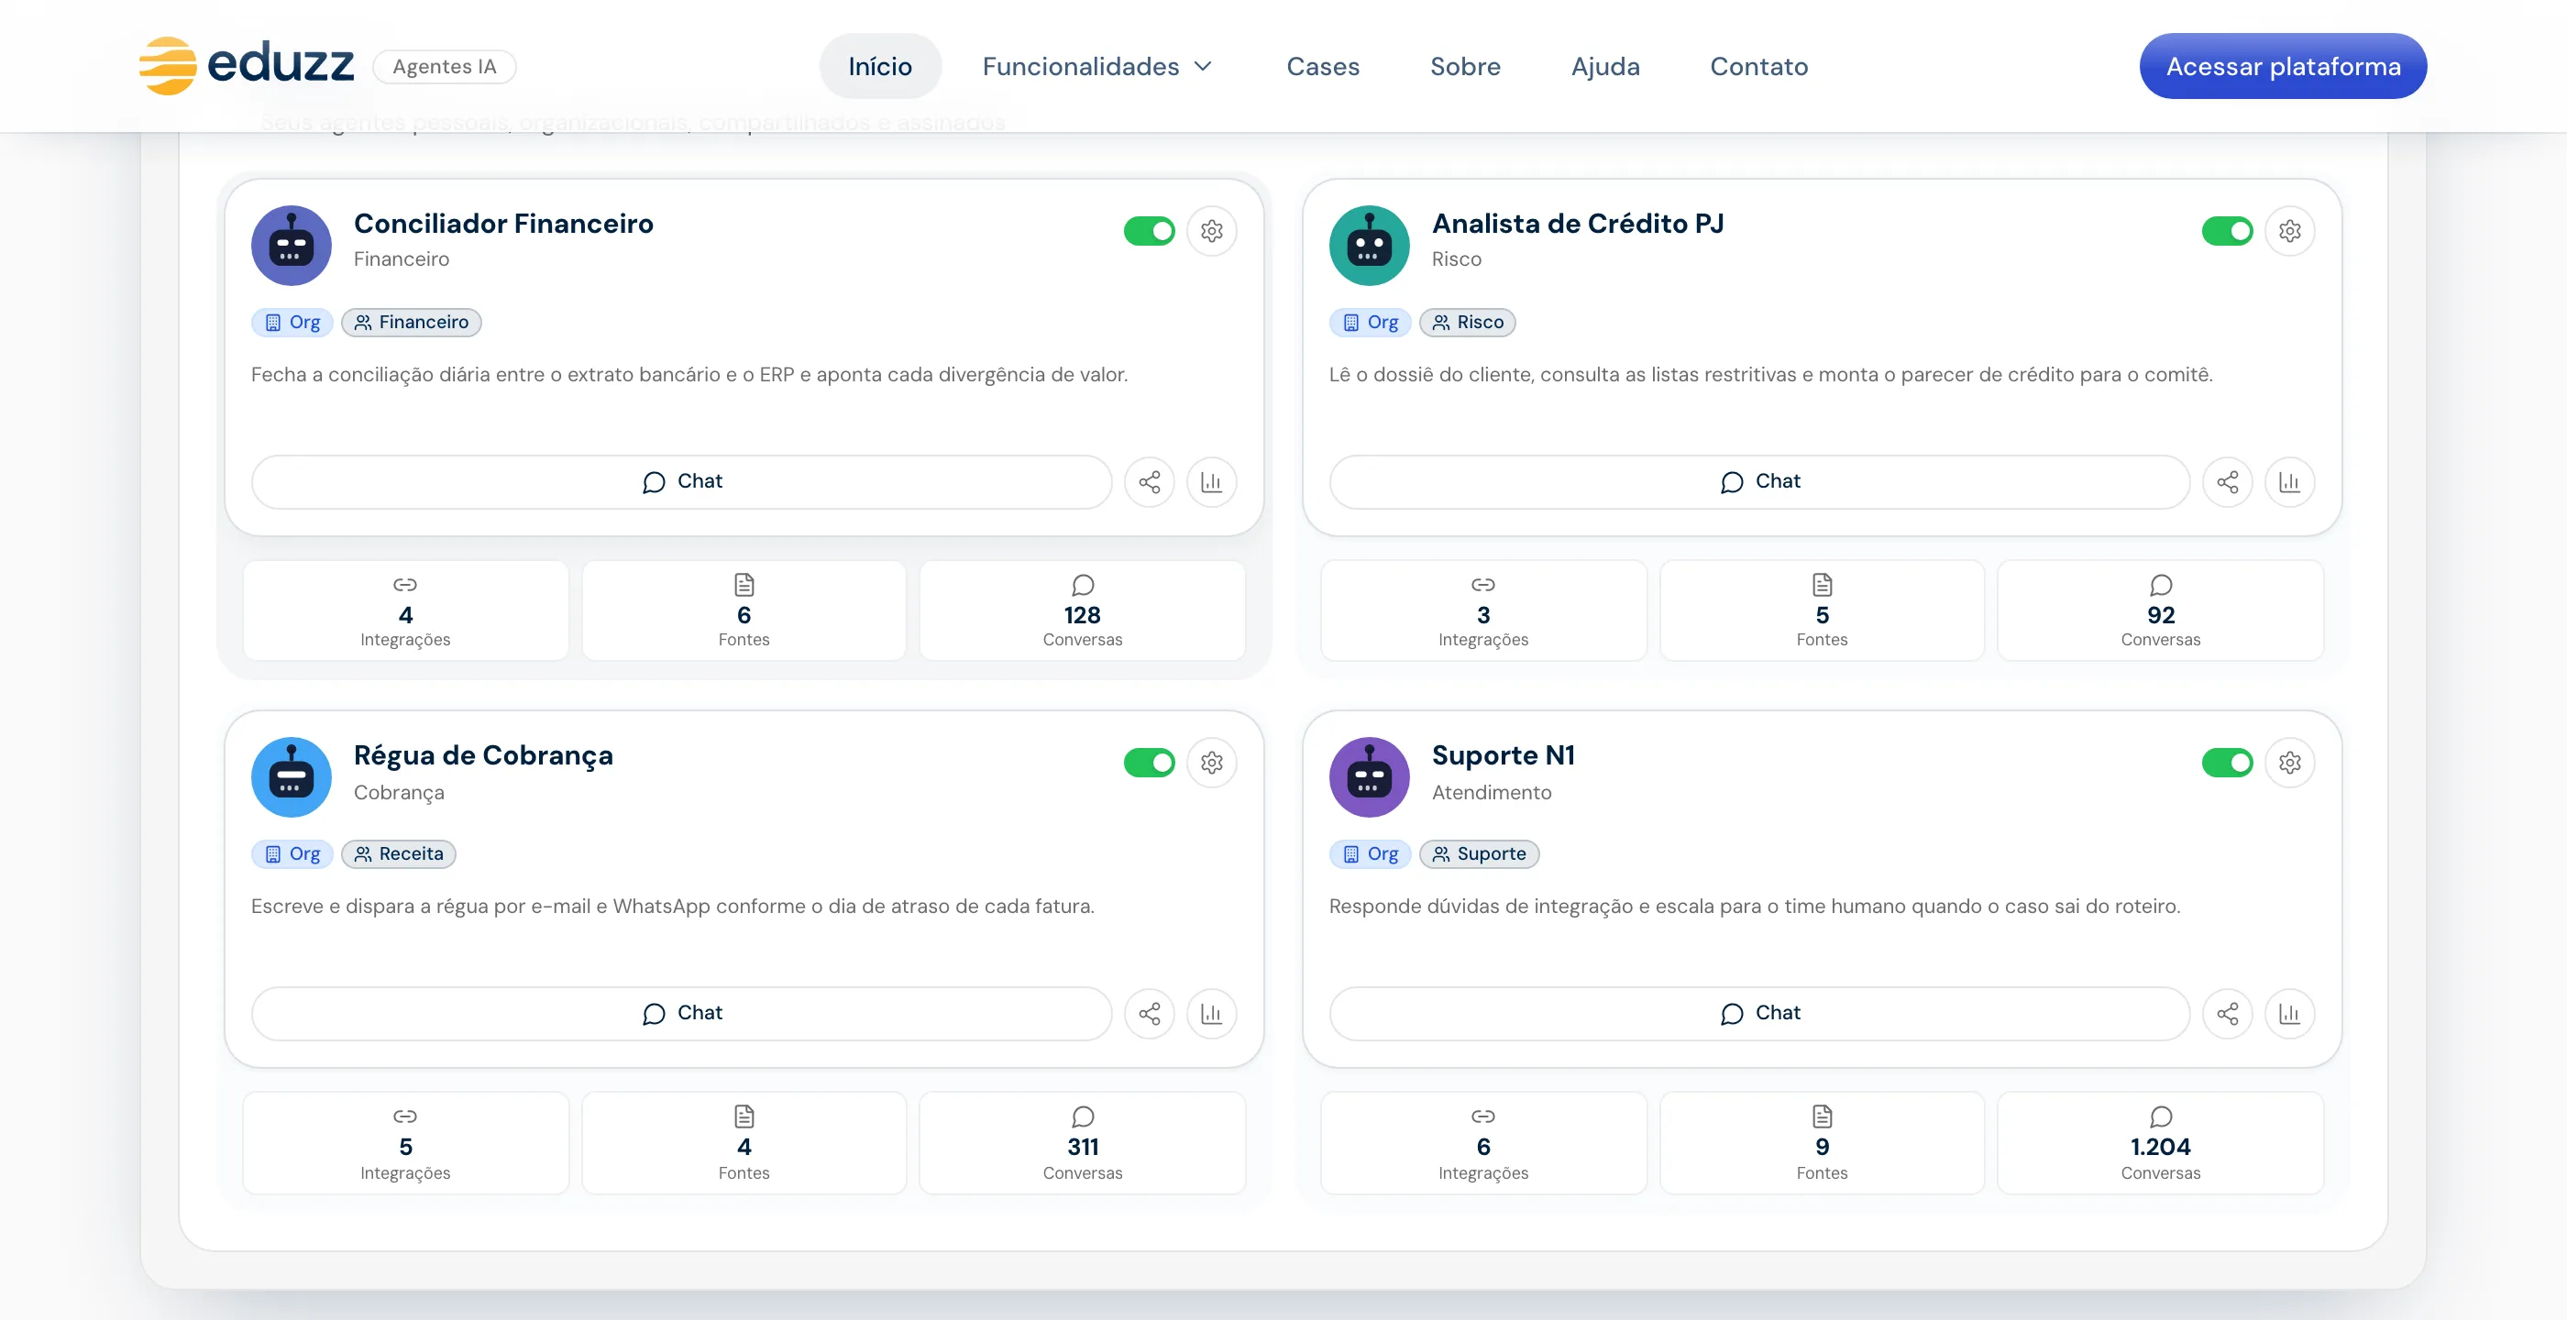Start Chat with Suporte N1
The image size is (2567, 1320).
coord(1758,1013)
